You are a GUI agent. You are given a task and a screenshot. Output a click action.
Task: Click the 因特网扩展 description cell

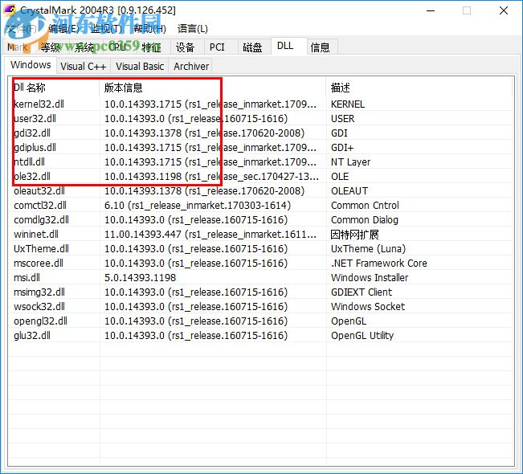coord(355,234)
